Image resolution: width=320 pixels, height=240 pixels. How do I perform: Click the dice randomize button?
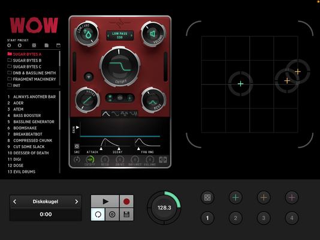207,197
